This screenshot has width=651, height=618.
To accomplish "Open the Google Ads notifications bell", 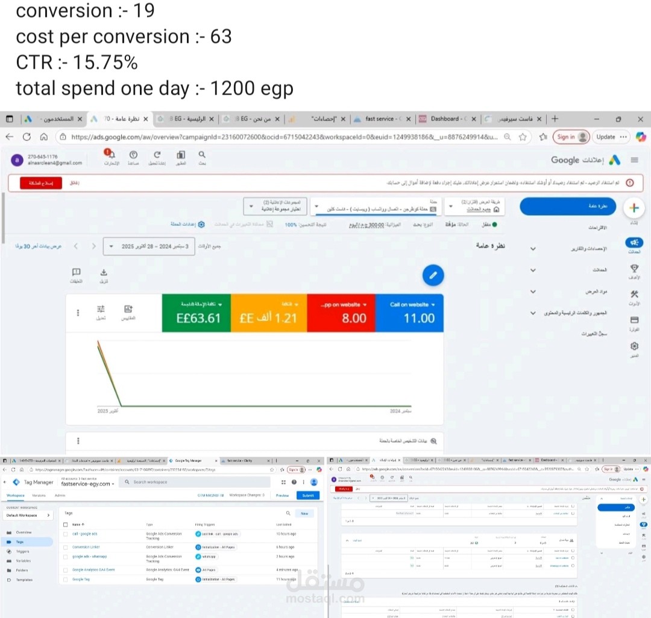I will point(110,155).
